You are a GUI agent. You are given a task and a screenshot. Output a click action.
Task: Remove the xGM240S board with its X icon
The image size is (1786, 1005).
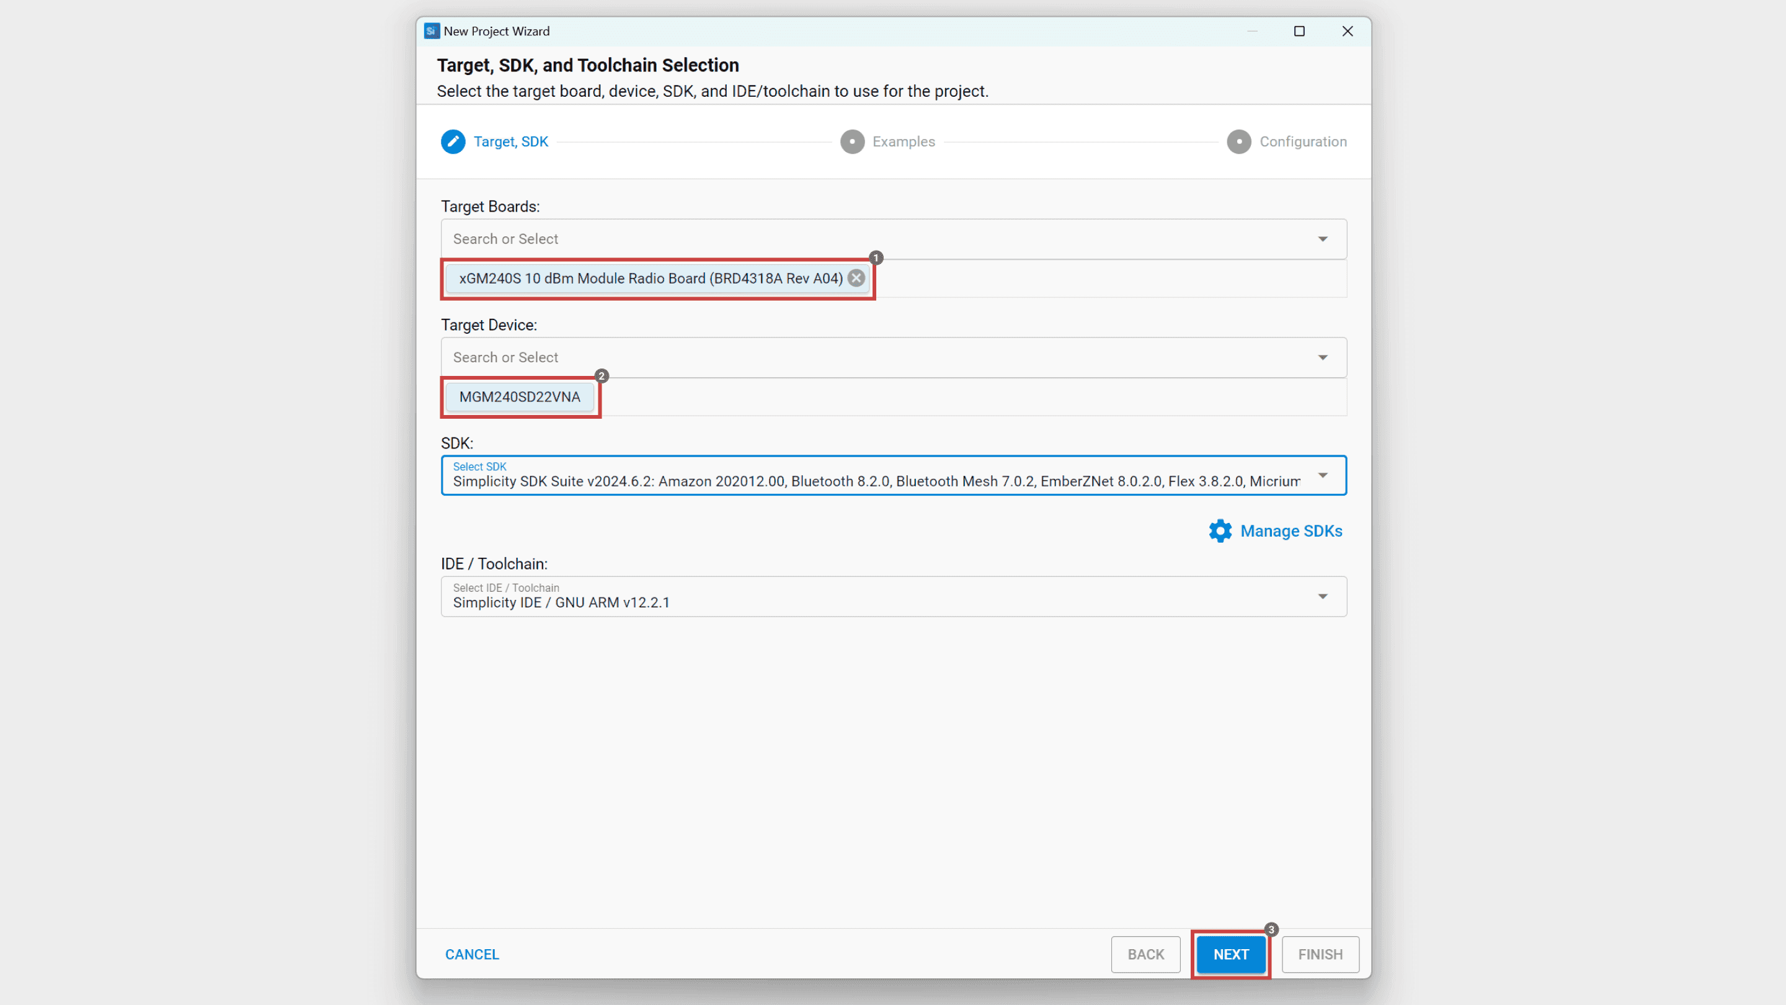[856, 278]
